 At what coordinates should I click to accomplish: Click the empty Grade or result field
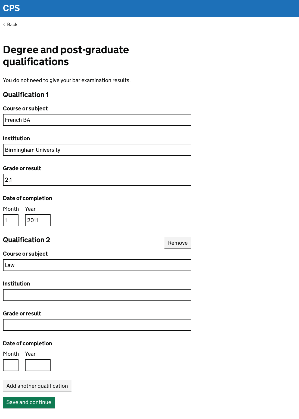pyautogui.click(x=97, y=325)
